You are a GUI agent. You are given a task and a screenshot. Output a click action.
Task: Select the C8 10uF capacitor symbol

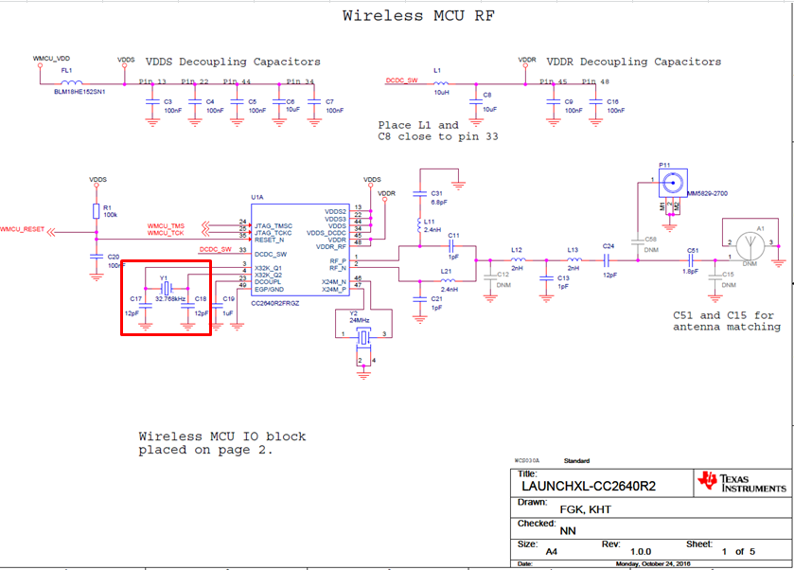[475, 102]
